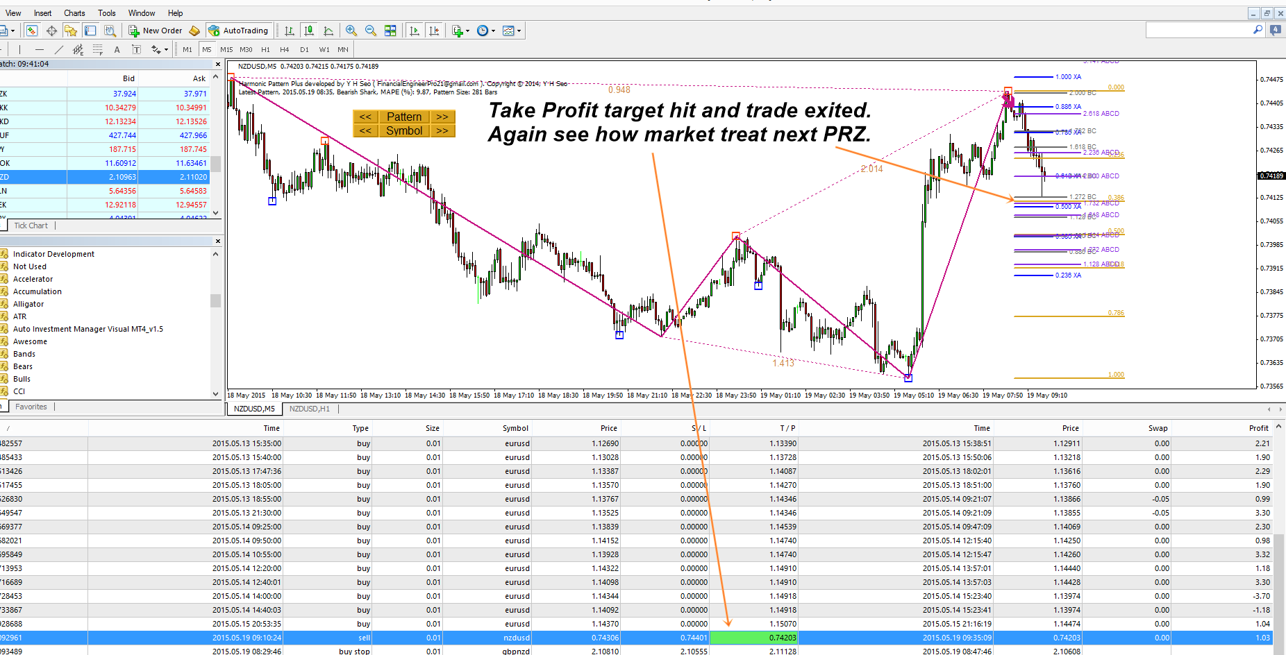Open the Insert menu
Image resolution: width=1286 pixels, height=655 pixels.
tap(42, 13)
